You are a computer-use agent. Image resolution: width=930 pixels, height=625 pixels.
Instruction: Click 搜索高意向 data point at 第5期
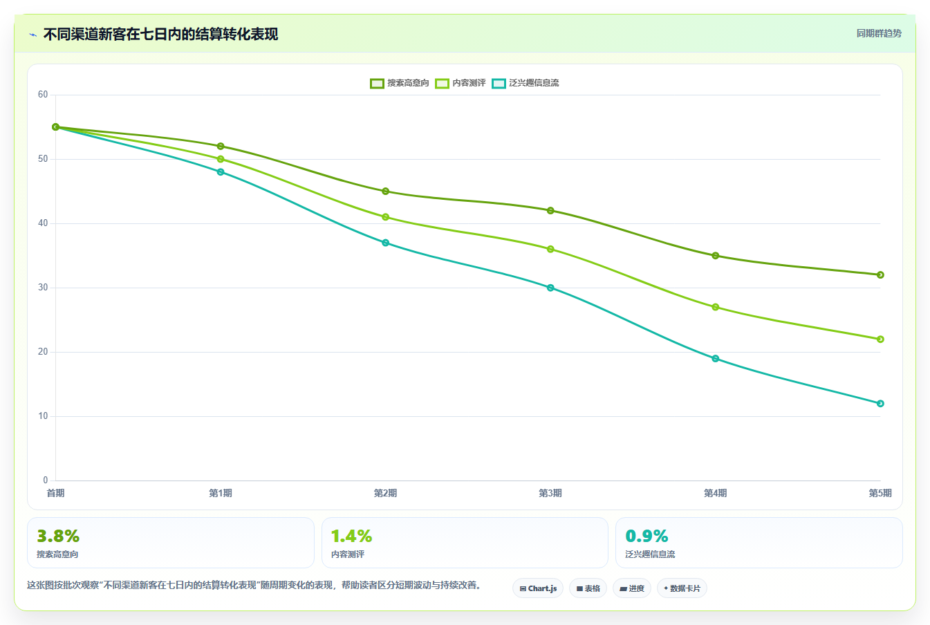880,274
